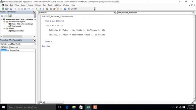
Task: Open the Insert menu
Action: 23,5
